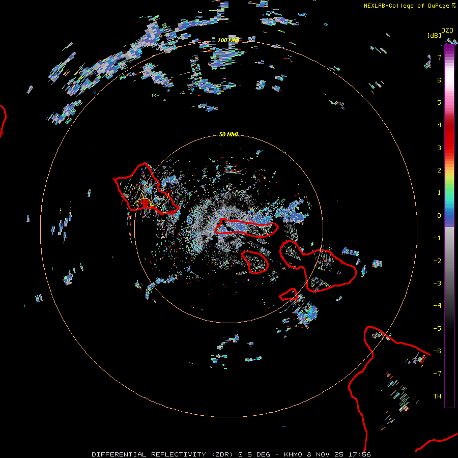
Task: Click the 100 NMI range ring label
Action: (x=228, y=40)
